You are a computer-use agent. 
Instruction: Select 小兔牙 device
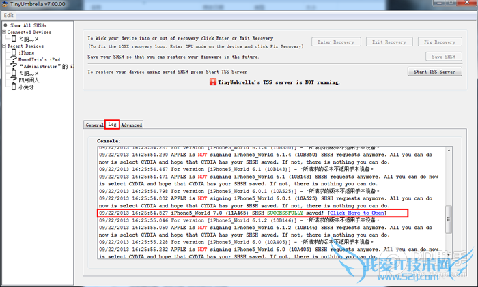26,87
